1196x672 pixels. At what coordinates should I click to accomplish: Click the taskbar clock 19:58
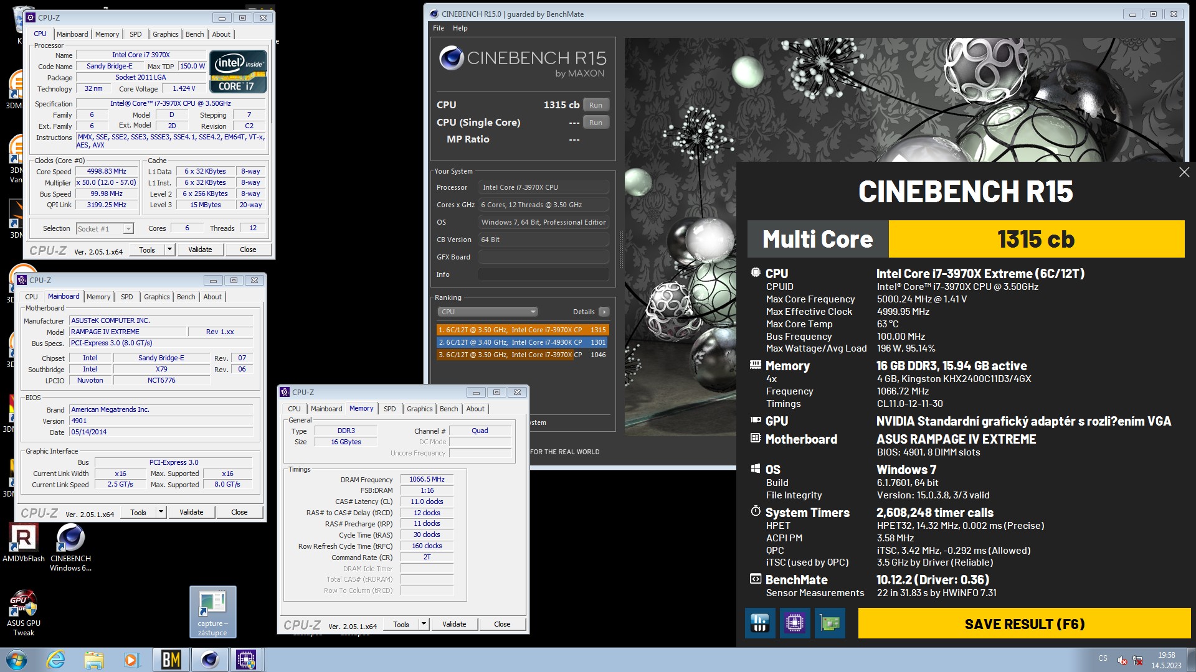(1166, 655)
